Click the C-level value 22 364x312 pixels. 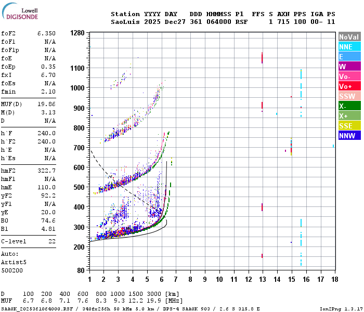[52, 241]
